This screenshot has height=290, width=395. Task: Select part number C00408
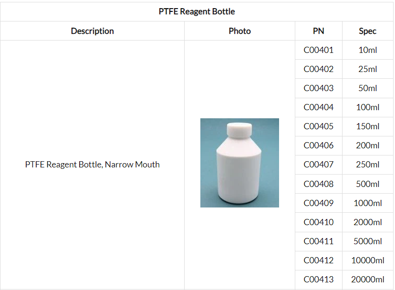[318, 184]
